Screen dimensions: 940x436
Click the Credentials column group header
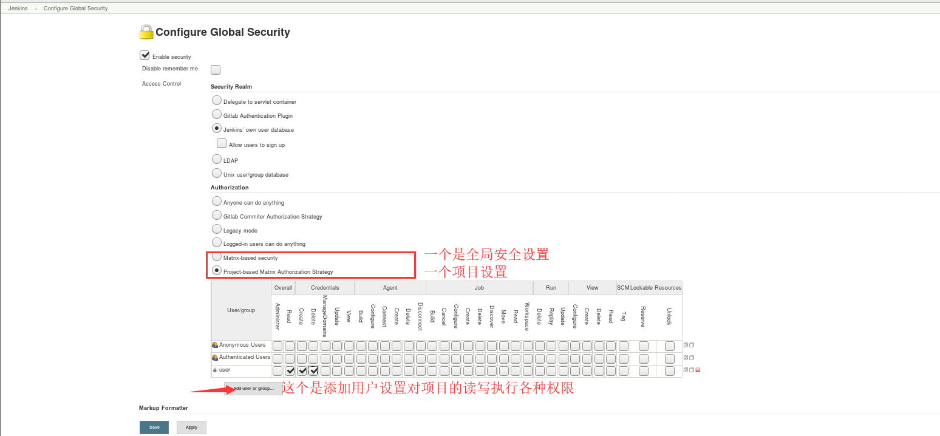tap(325, 288)
